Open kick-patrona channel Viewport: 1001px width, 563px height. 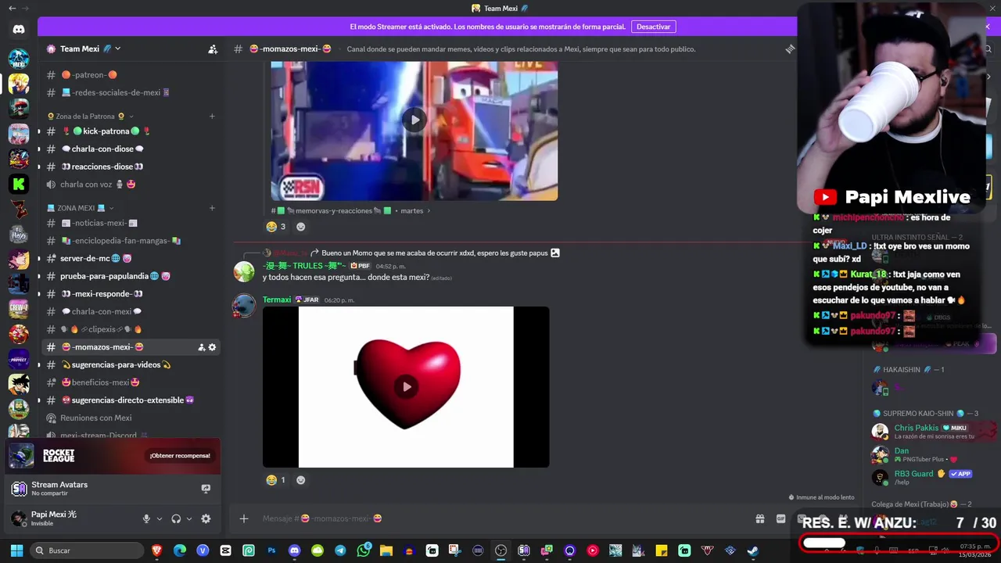131,131
